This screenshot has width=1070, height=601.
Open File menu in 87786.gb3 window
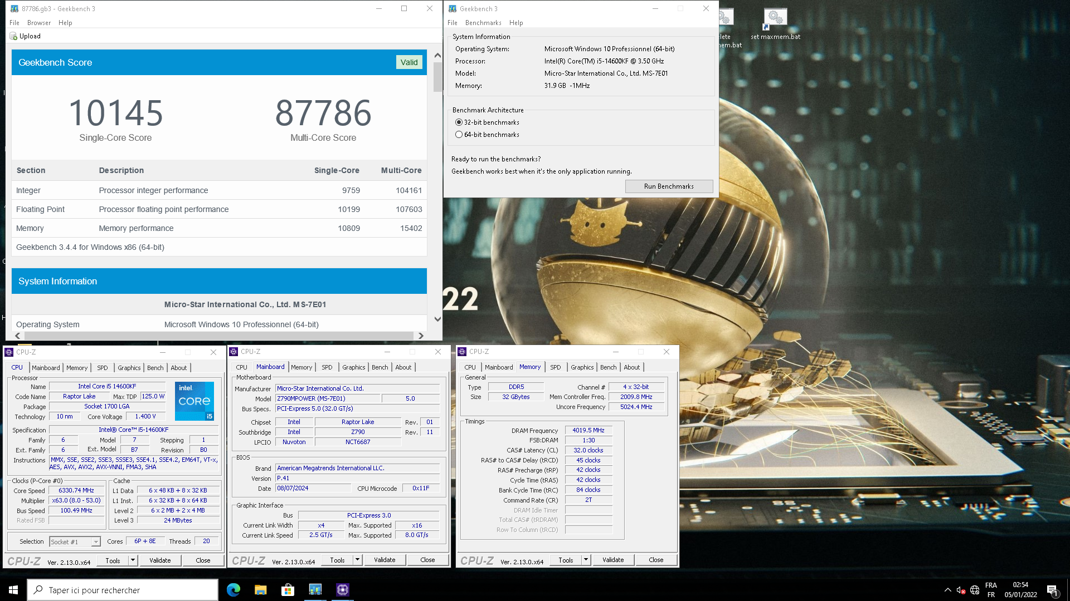(x=14, y=23)
